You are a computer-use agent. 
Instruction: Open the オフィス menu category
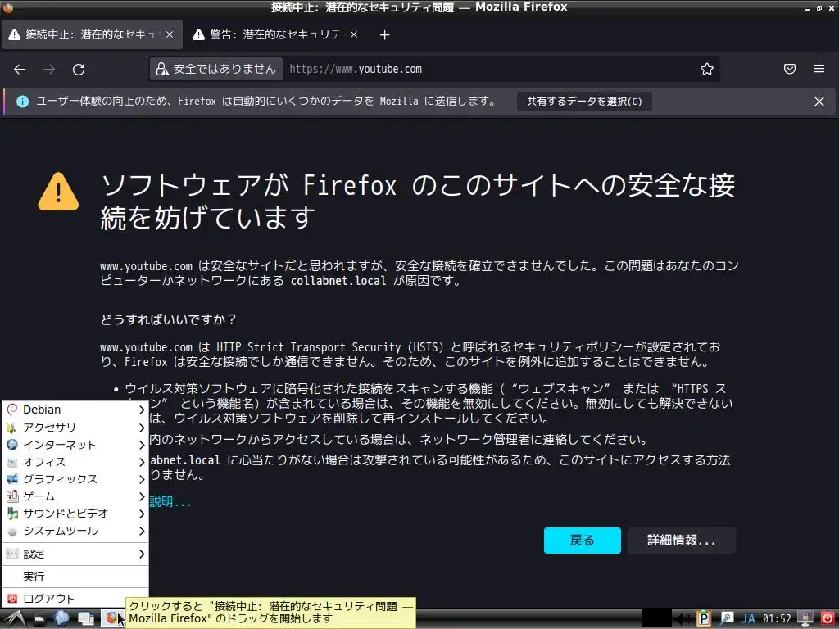click(75, 462)
